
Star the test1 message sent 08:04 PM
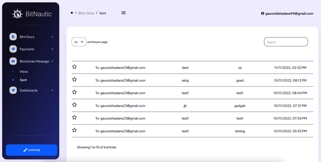click(74, 92)
